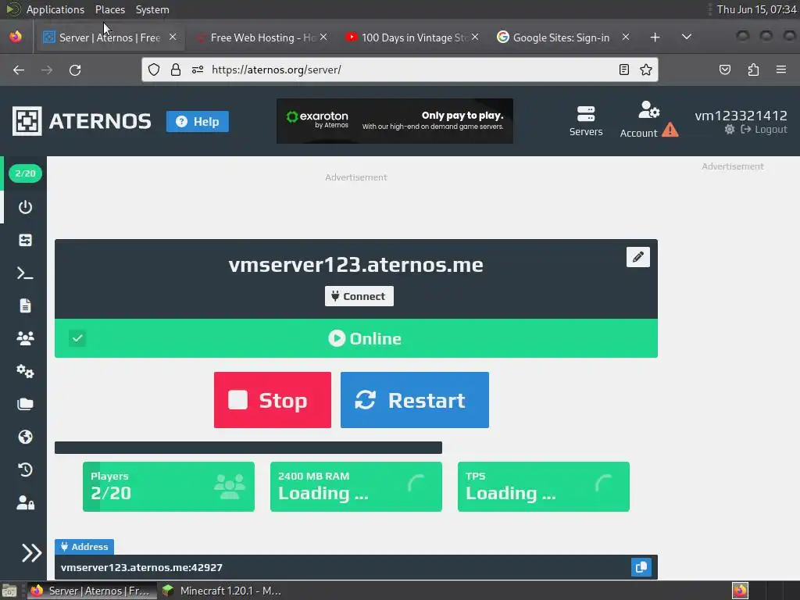
Task: Open the Places menu
Action: point(109,9)
